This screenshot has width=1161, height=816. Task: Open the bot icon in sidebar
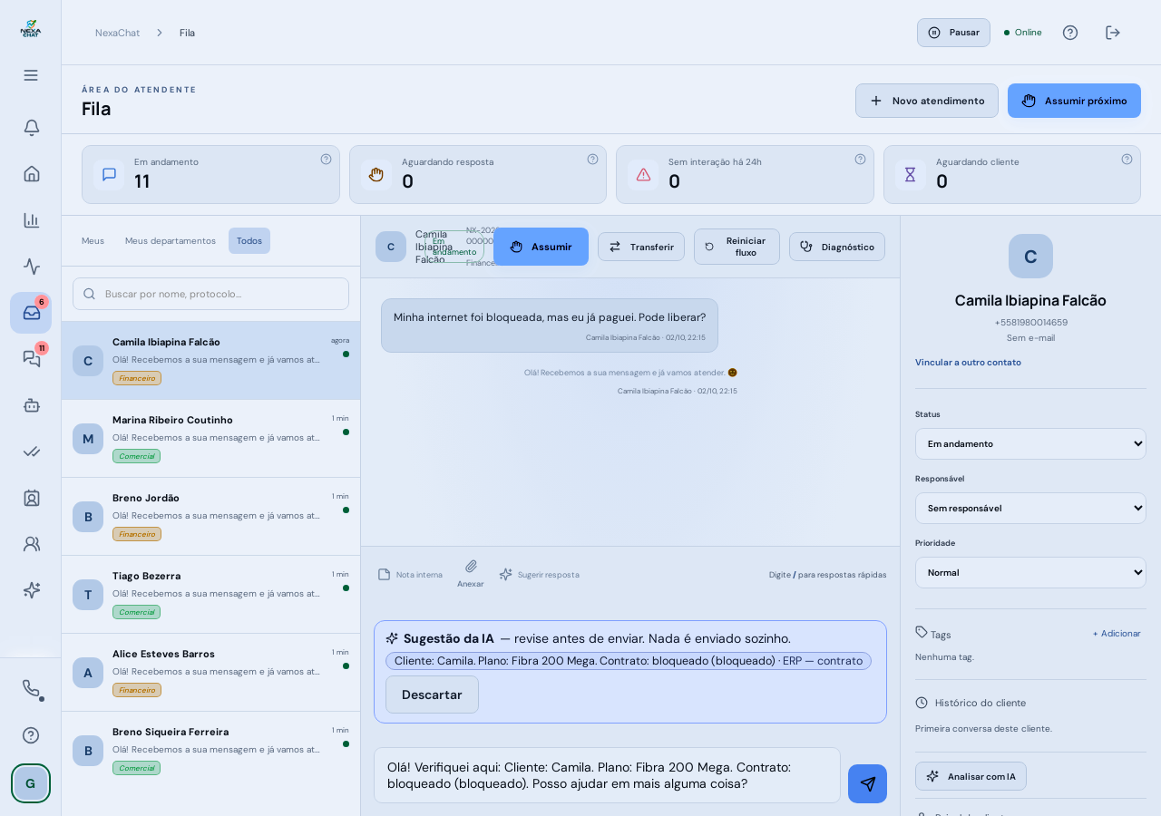point(31,405)
